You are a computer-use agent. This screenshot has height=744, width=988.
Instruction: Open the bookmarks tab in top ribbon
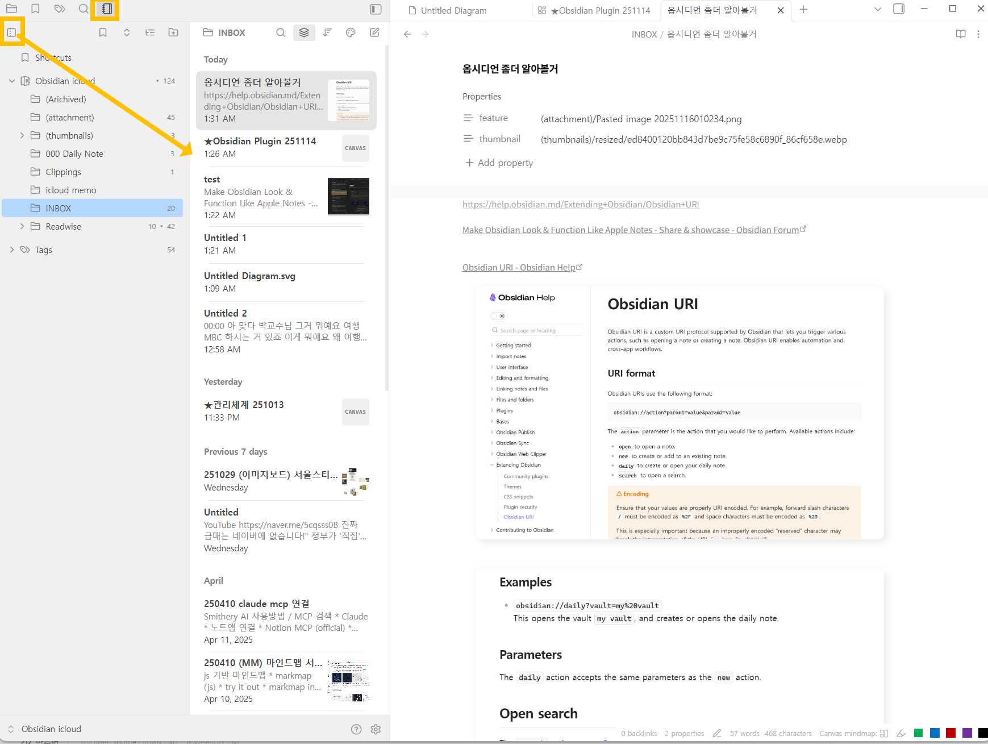pyautogui.click(x=35, y=9)
